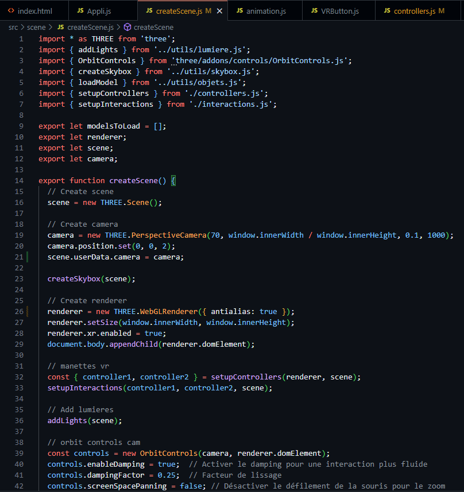Viewport: 464px width, 492px height.
Task: Click the JS icon on the controllers.js tab
Action: tap(388, 11)
